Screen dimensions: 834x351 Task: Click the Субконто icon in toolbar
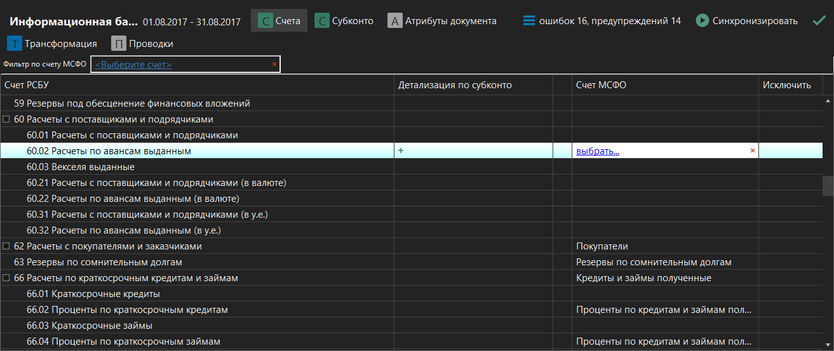322,21
